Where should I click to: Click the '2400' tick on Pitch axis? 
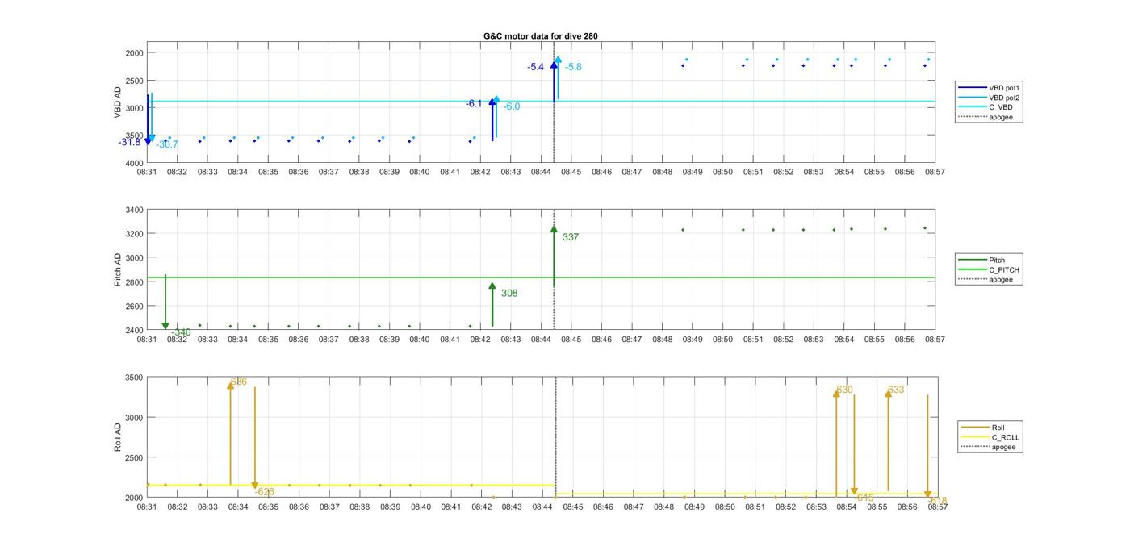coord(134,330)
